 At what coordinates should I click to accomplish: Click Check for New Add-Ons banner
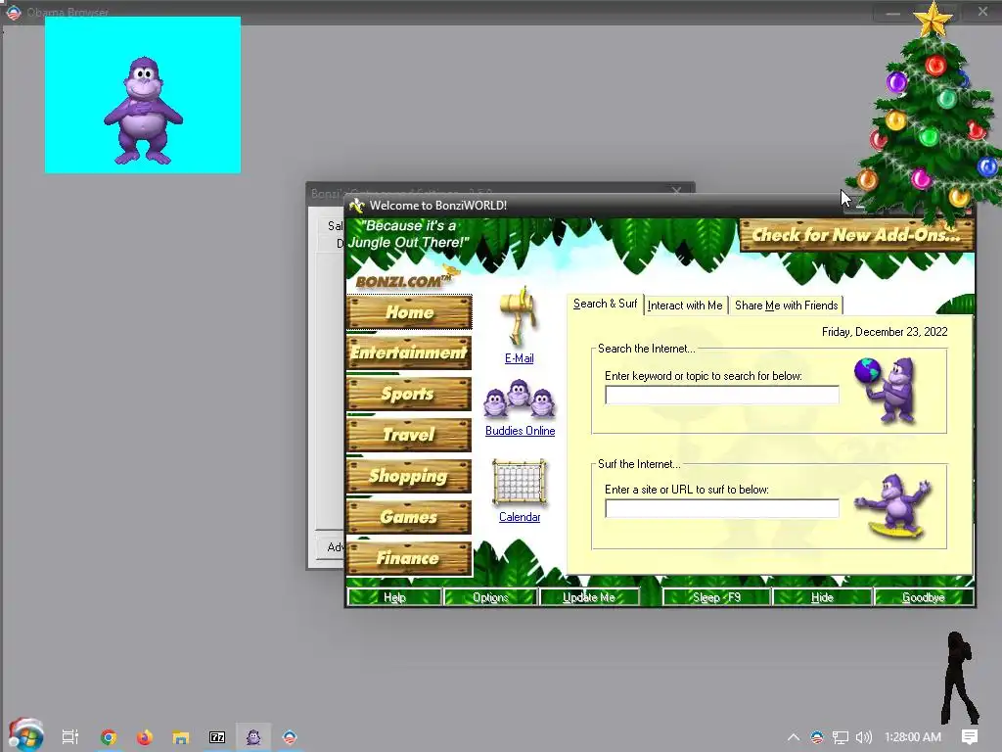pyautogui.click(x=856, y=235)
